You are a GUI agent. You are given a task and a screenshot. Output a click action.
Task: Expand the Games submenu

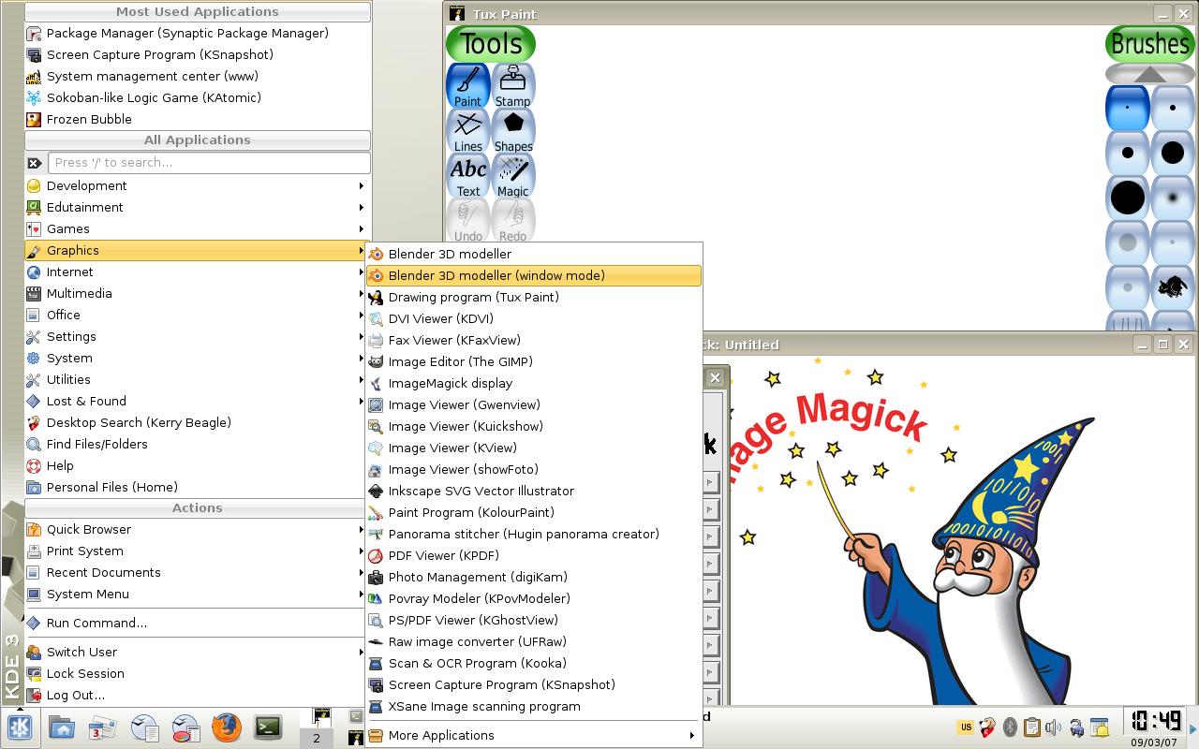tap(198, 228)
